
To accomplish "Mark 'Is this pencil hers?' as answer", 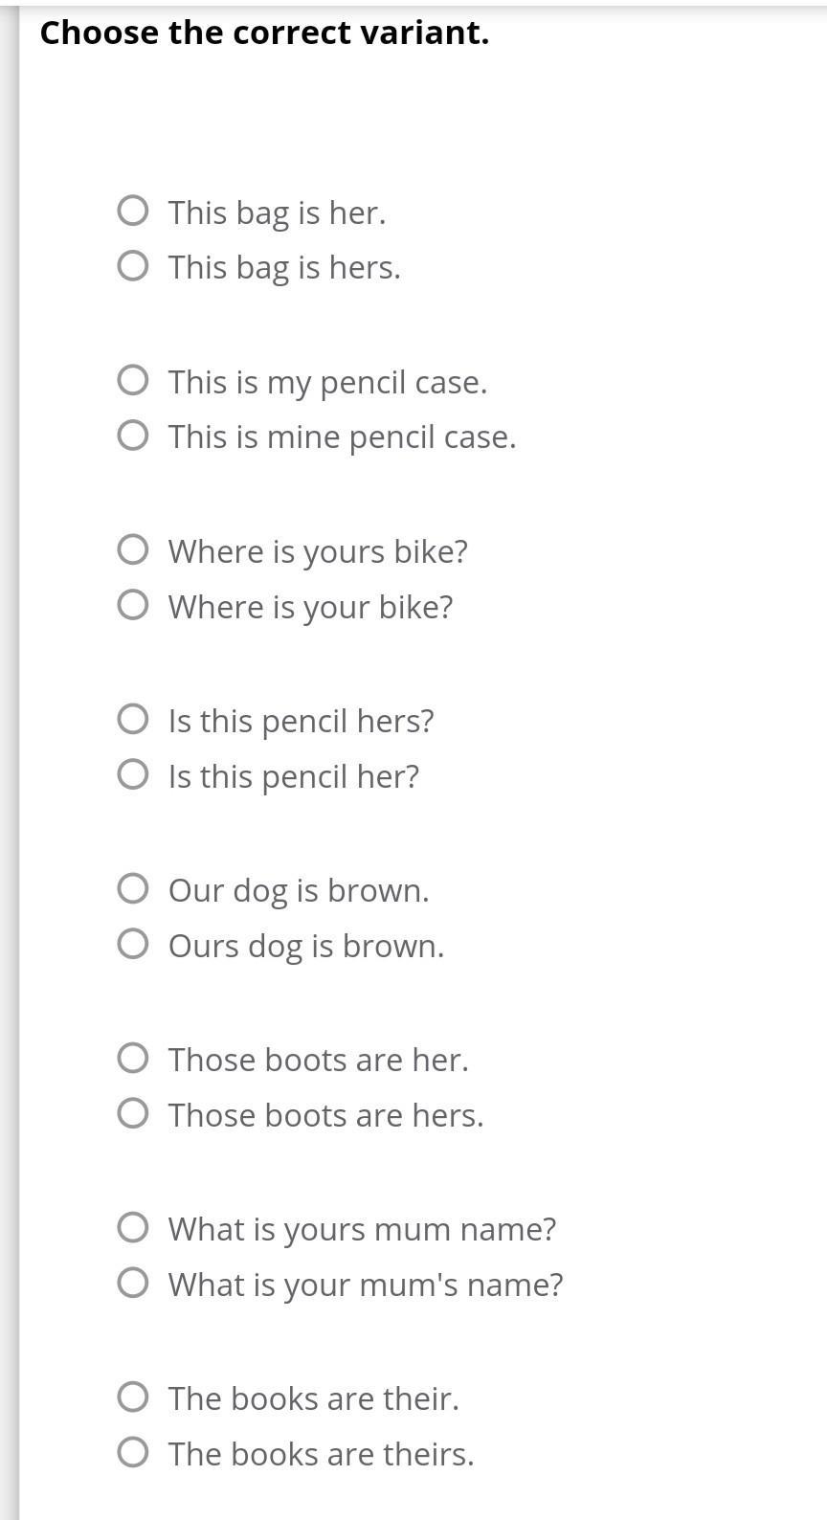I will [x=133, y=719].
